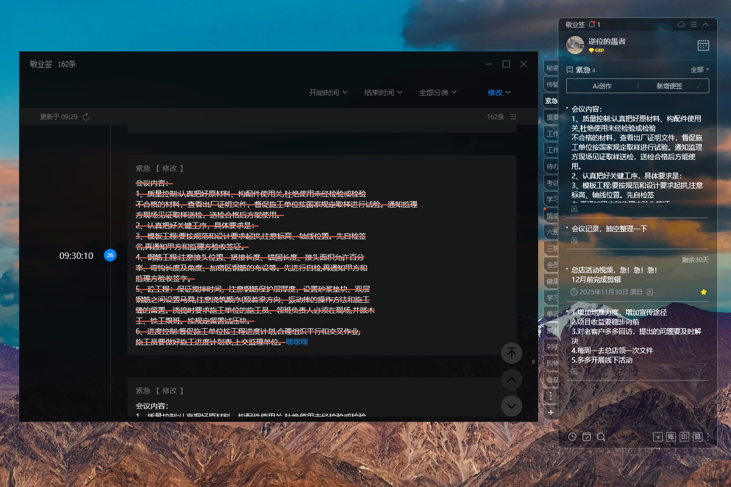731x487 pixels.
Task: Toggle the list view icon beside 162条
Action: [x=513, y=117]
